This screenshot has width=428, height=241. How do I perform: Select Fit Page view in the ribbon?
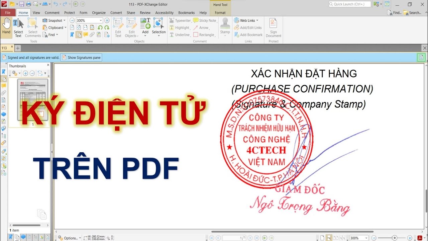click(x=79, y=27)
